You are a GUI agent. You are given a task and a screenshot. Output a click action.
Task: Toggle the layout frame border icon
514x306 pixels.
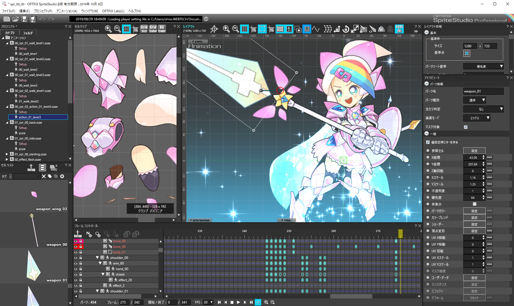tap(262, 29)
